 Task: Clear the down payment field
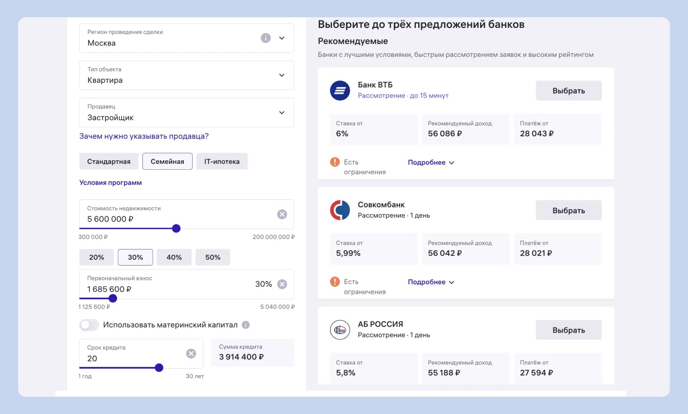coord(282,284)
